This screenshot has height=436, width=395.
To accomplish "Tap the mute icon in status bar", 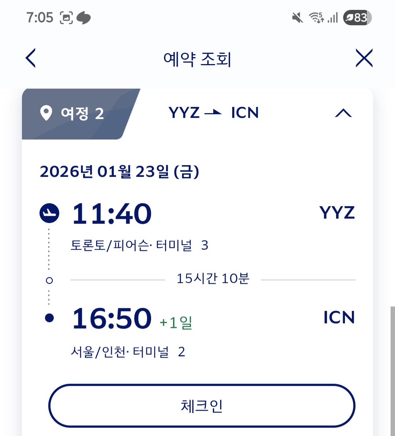I will [x=297, y=17].
